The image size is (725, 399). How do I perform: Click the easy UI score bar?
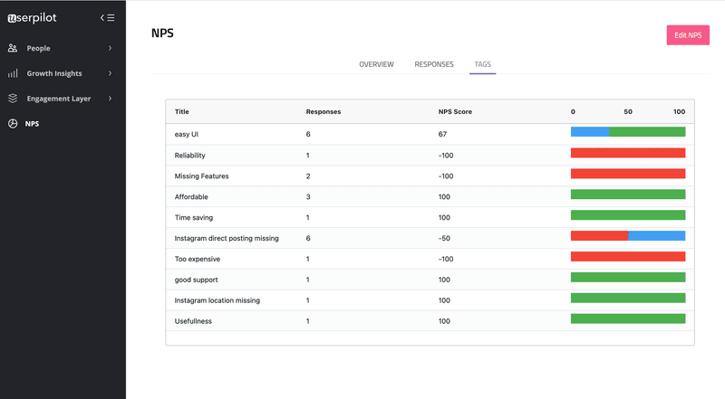tap(627, 132)
